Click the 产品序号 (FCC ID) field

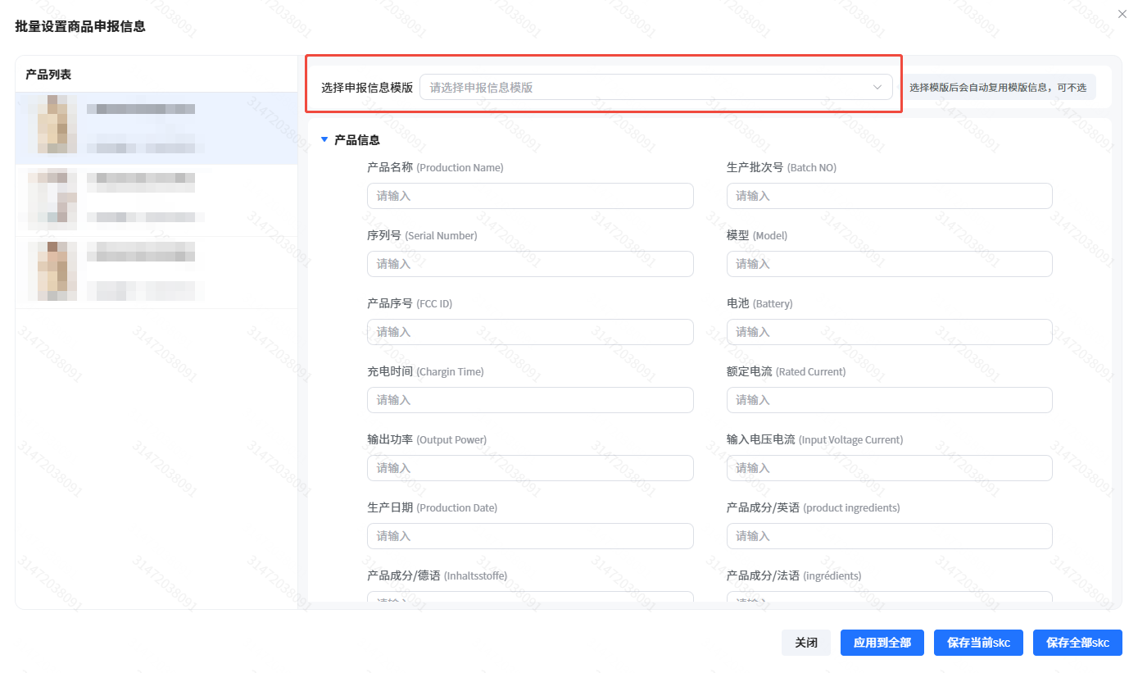[530, 332]
